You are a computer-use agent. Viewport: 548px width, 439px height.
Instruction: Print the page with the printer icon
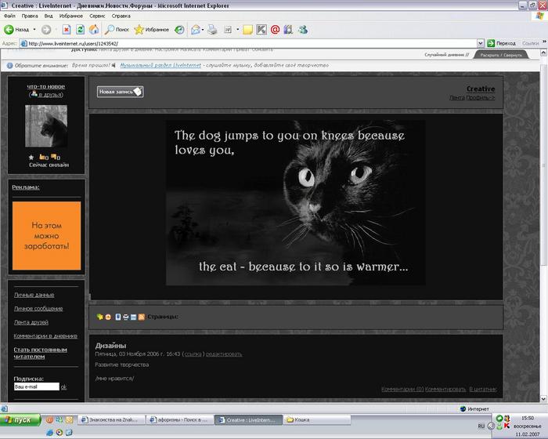pyautogui.click(x=212, y=30)
